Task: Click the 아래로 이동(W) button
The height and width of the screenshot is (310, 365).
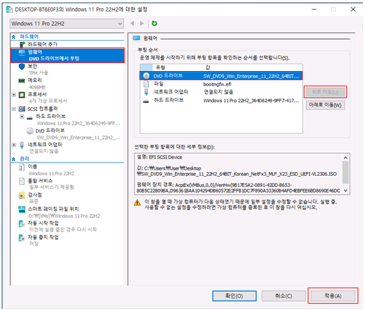Action: point(325,105)
